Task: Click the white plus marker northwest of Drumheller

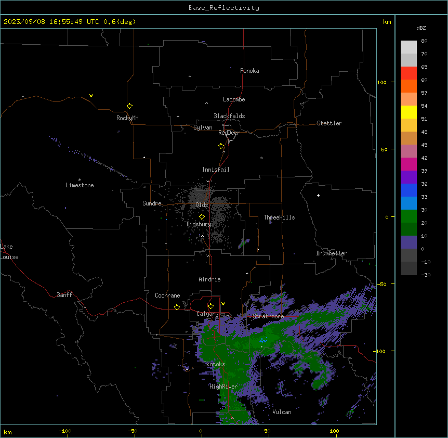Action: pyautogui.click(x=318, y=195)
